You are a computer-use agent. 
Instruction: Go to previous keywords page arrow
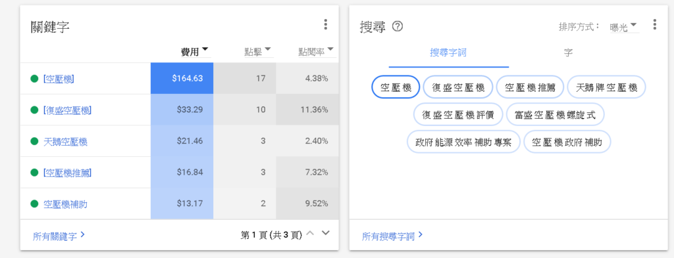coord(311,233)
